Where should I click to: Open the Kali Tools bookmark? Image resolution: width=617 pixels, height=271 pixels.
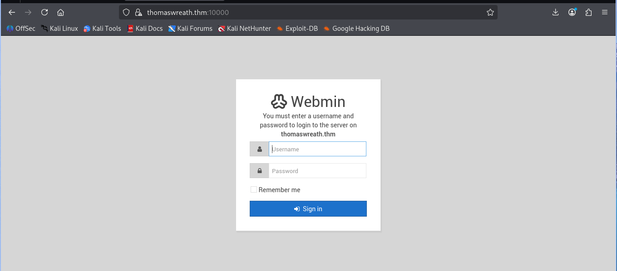[x=103, y=29]
